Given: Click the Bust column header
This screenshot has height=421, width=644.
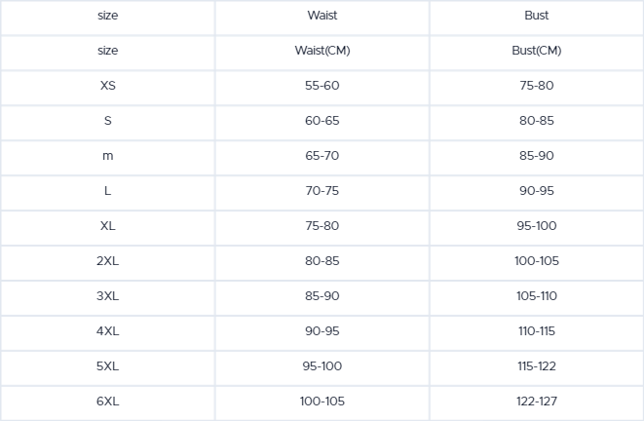Looking at the screenshot, I should 536,16.
